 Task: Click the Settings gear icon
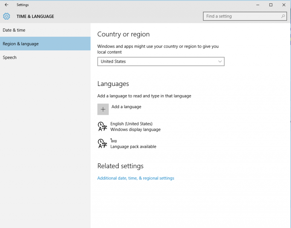pyautogui.click(x=7, y=16)
